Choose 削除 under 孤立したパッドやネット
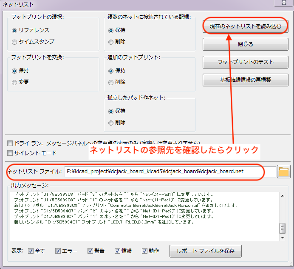The image size is (294, 269). point(111,123)
